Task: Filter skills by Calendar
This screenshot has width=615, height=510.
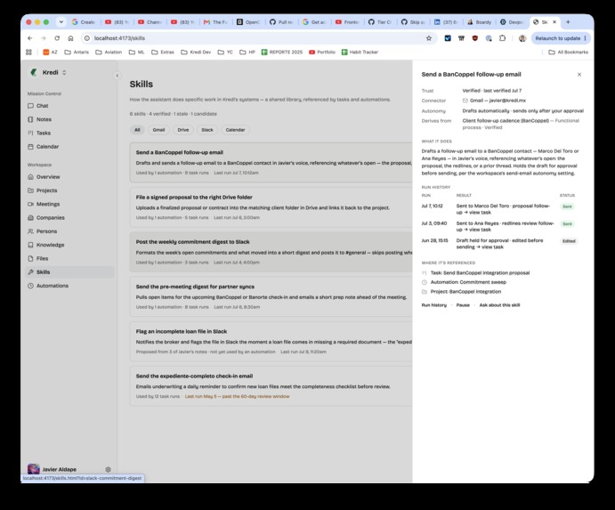Action: (x=235, y=130)
